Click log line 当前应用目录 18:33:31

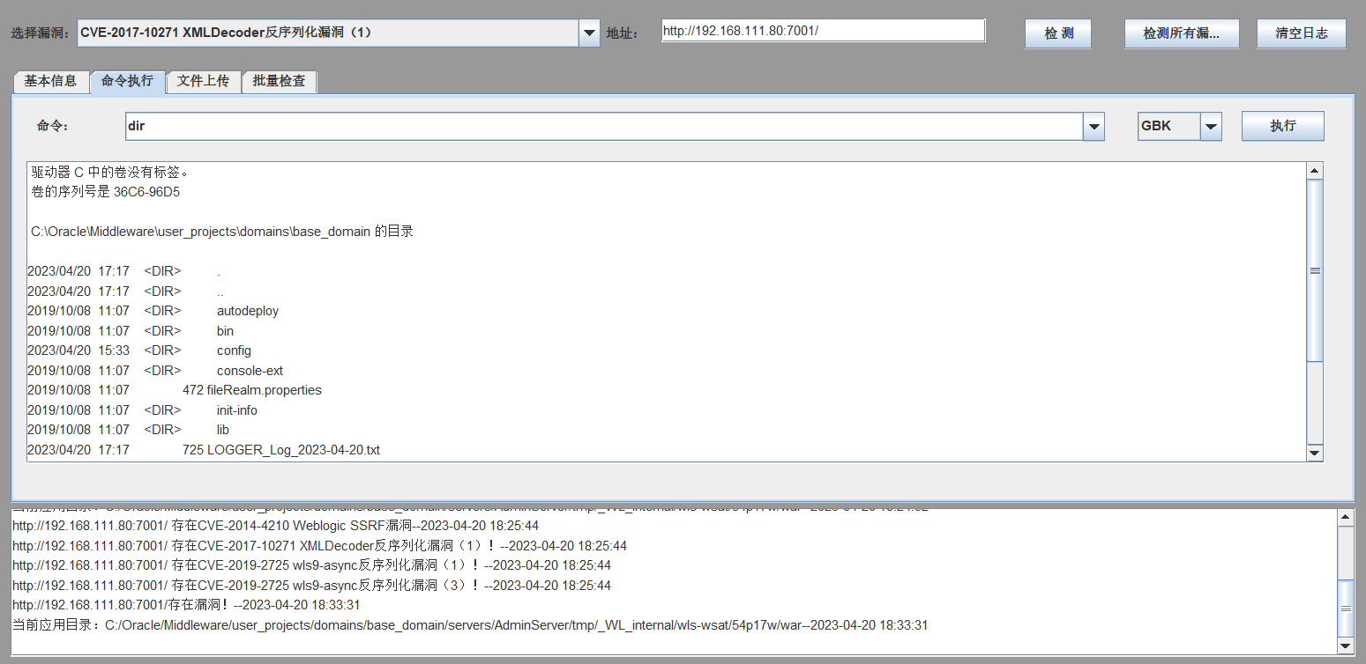(470, 625)
